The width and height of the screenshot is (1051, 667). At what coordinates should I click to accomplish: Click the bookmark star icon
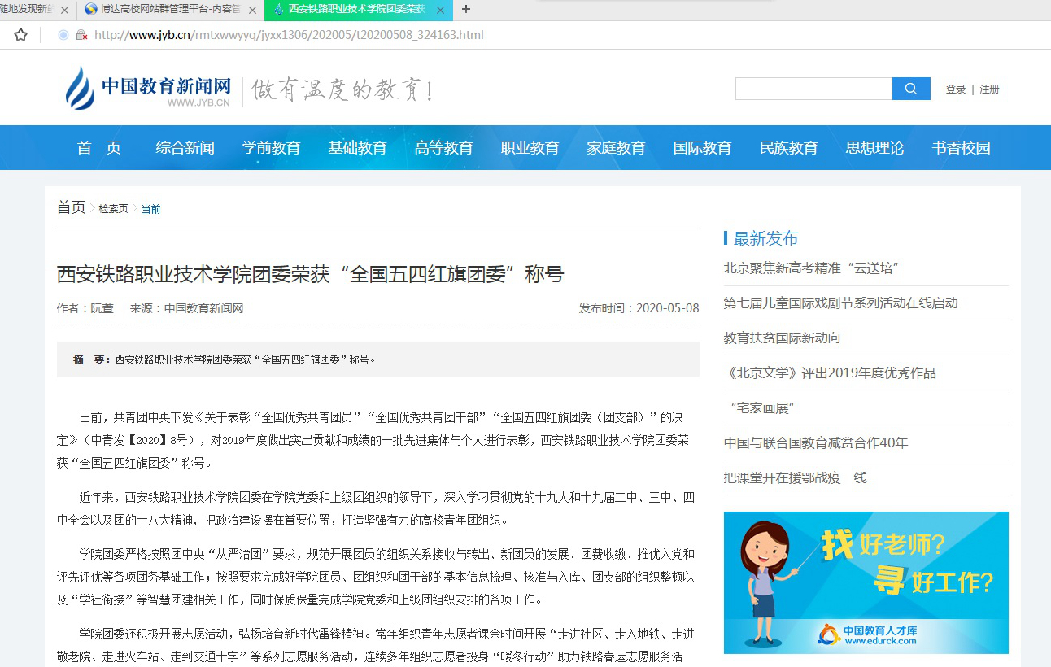21,35
